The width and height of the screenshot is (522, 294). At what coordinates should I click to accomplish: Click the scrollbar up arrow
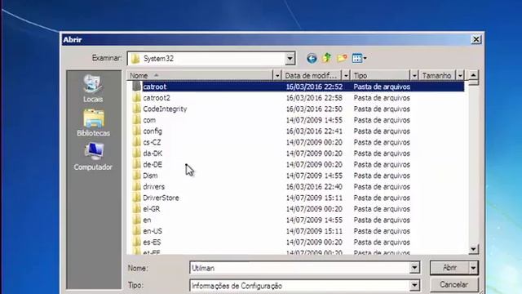(473, 75)
